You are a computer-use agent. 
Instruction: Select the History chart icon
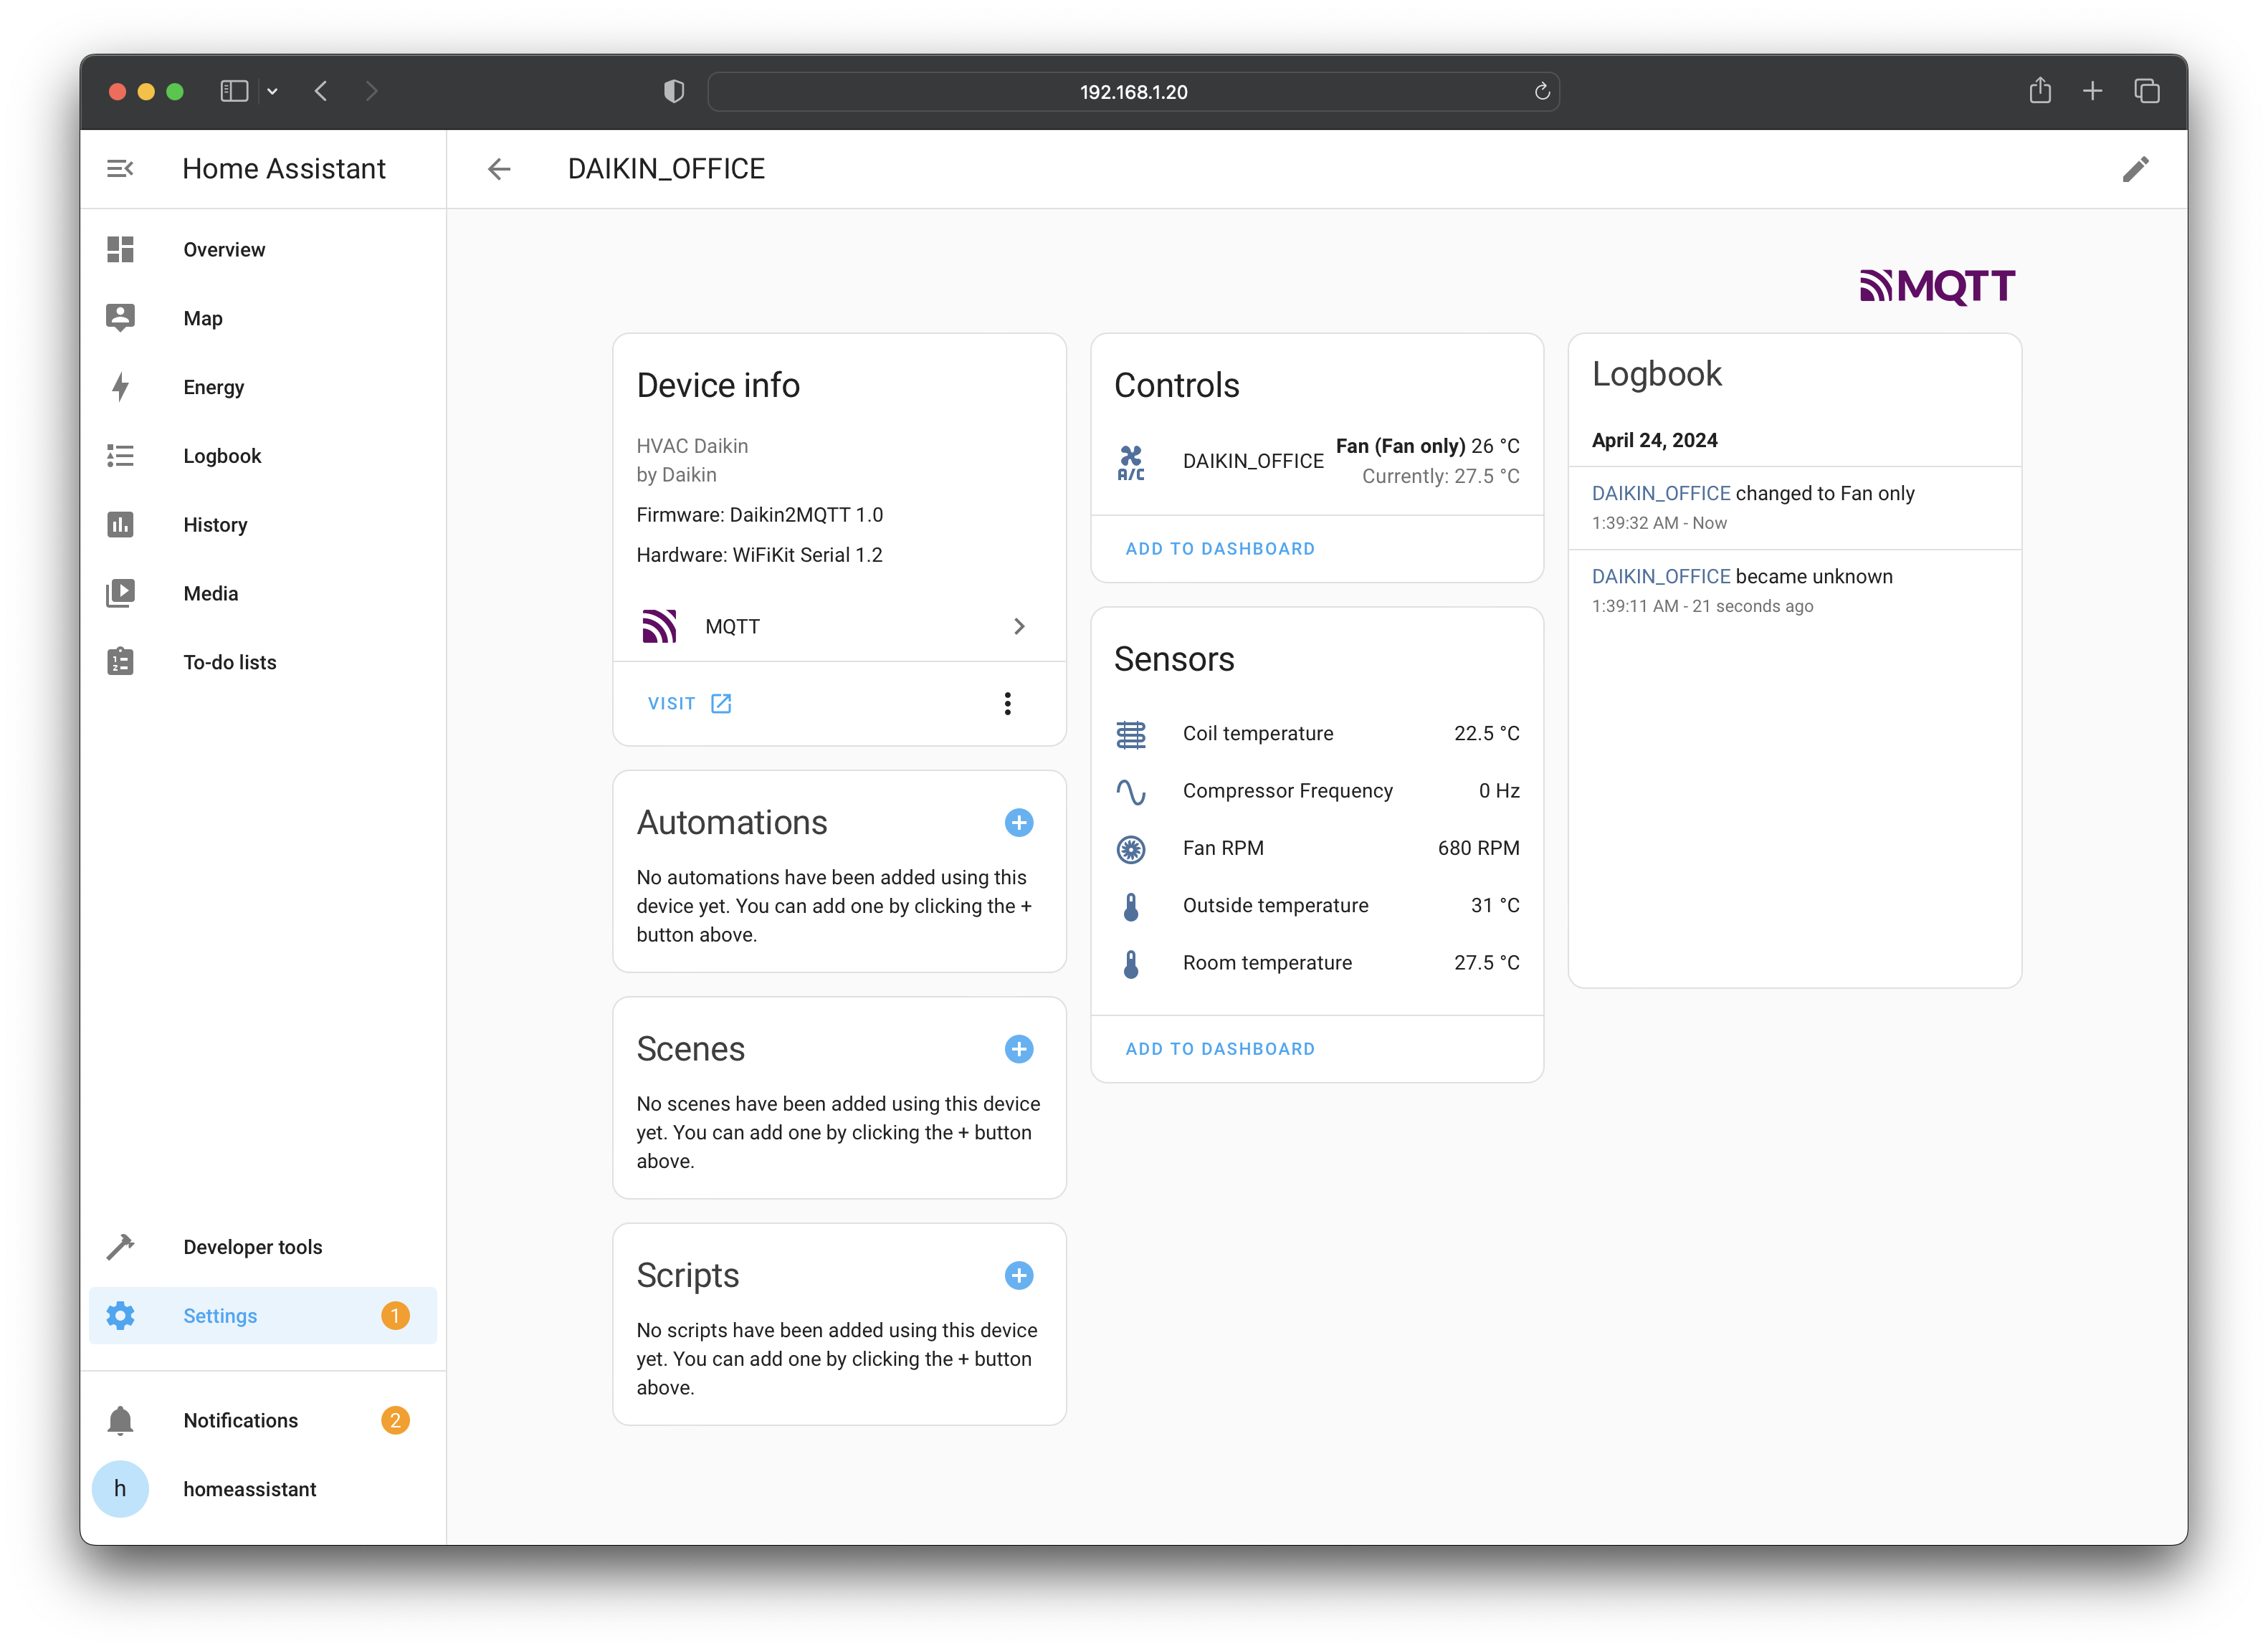(120, 525)
